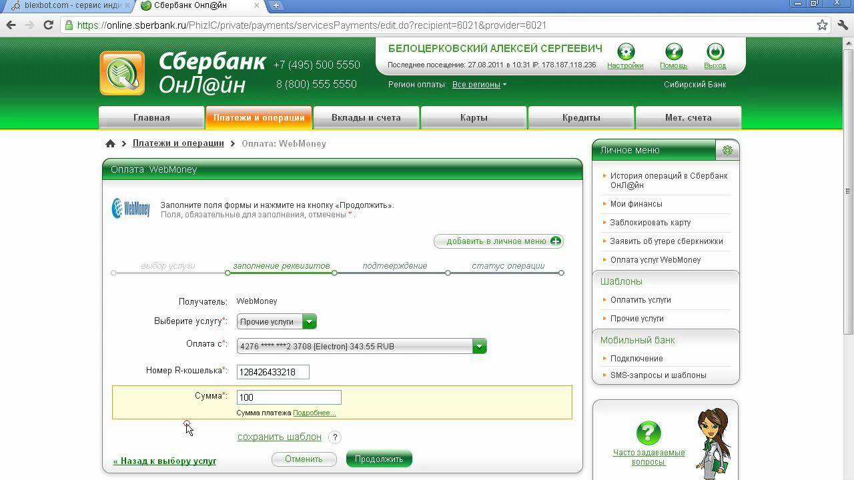Click Отменить button
The width and height of the screenshot is (854, 480).
tap(304, 459)
